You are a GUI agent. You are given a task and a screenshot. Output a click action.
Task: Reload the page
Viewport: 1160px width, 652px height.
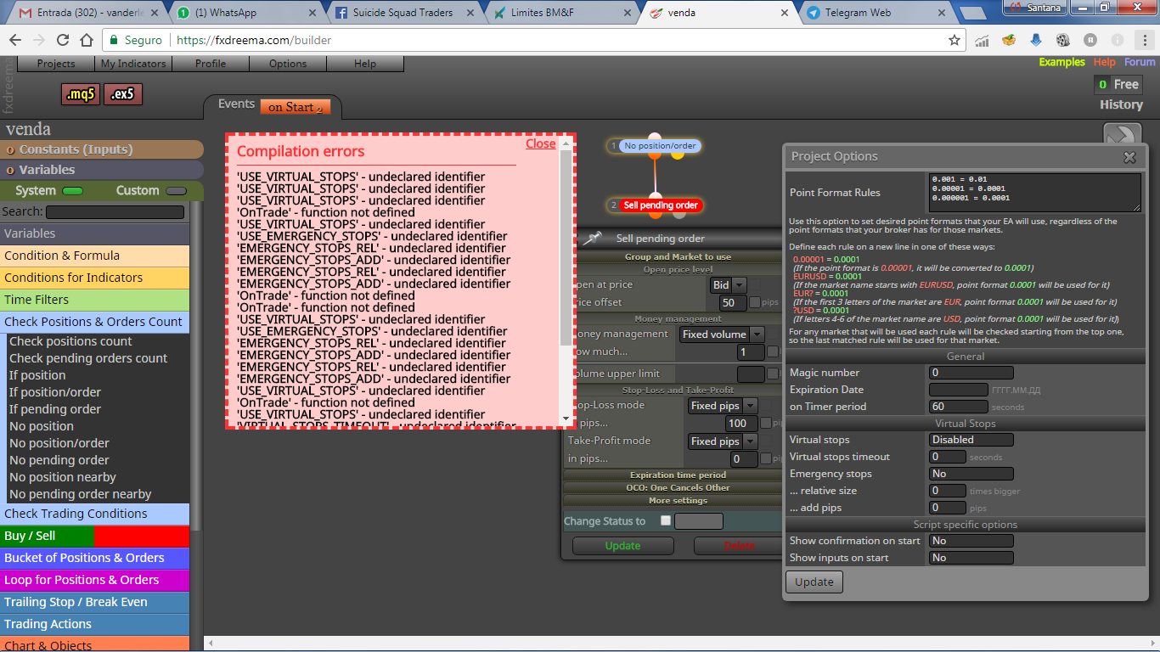tap(63, 40)
